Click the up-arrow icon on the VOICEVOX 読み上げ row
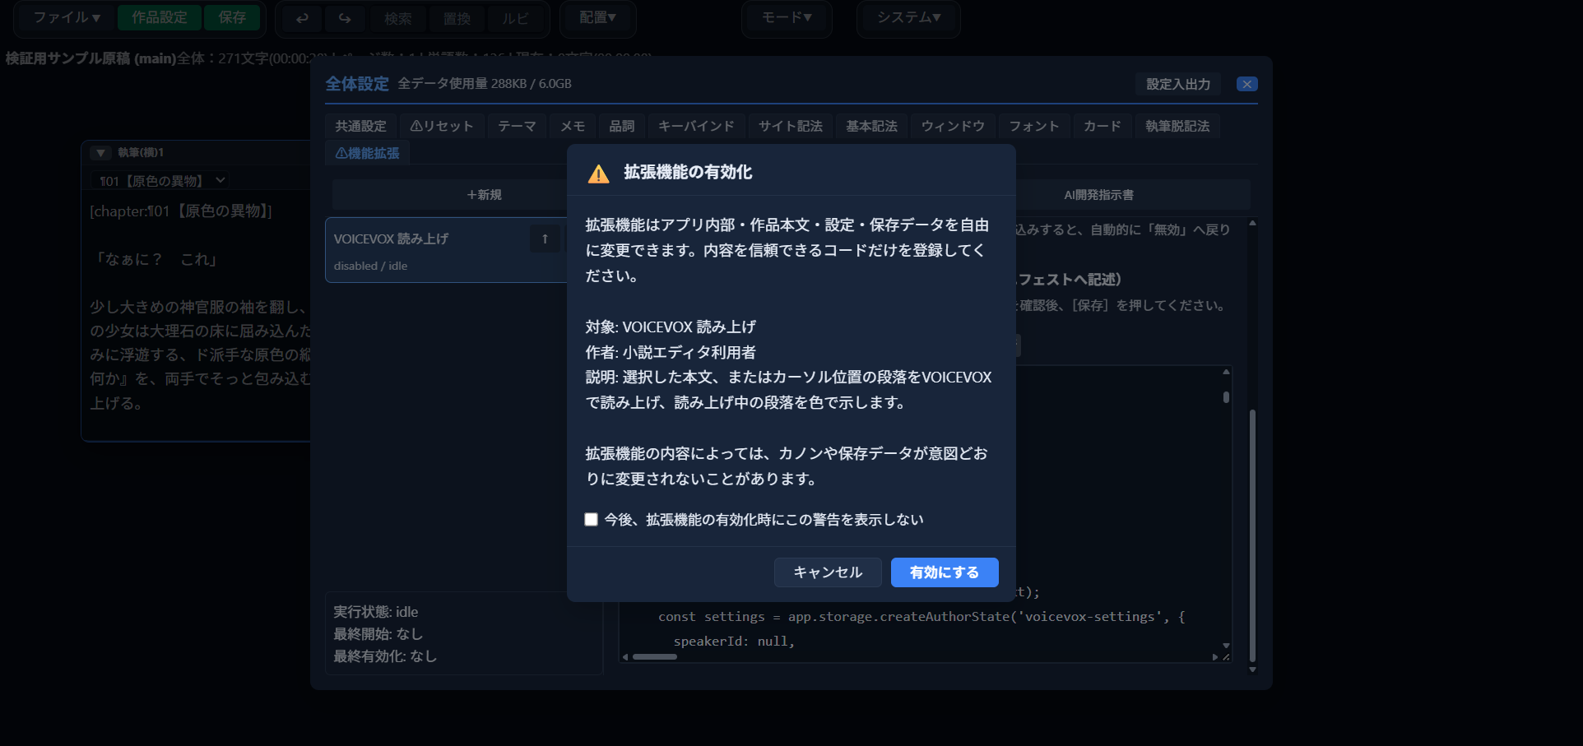The image size is (1583, 746). pyautogui.click(x=545, y=239)
